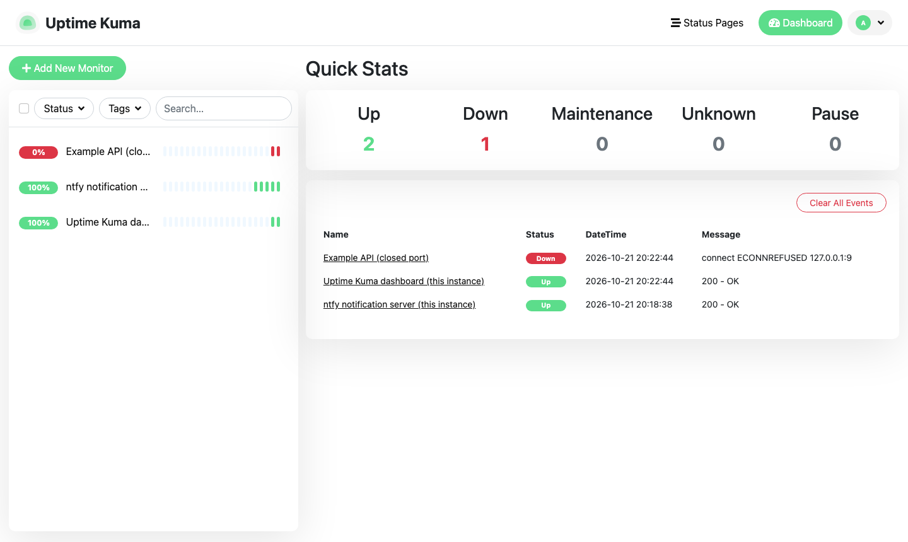Click the red heartbeat bars of Example API
Image resolution: width=908 pixels, height=542 pixels.
(276, 151)
